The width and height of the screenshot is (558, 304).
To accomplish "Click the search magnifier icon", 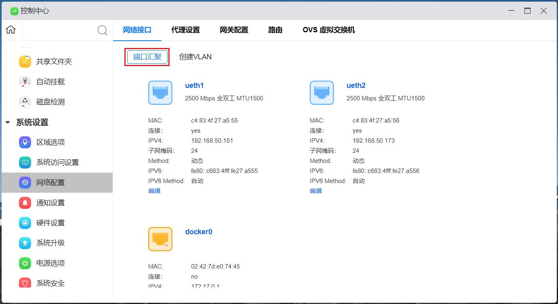I will tap(103, 30).
